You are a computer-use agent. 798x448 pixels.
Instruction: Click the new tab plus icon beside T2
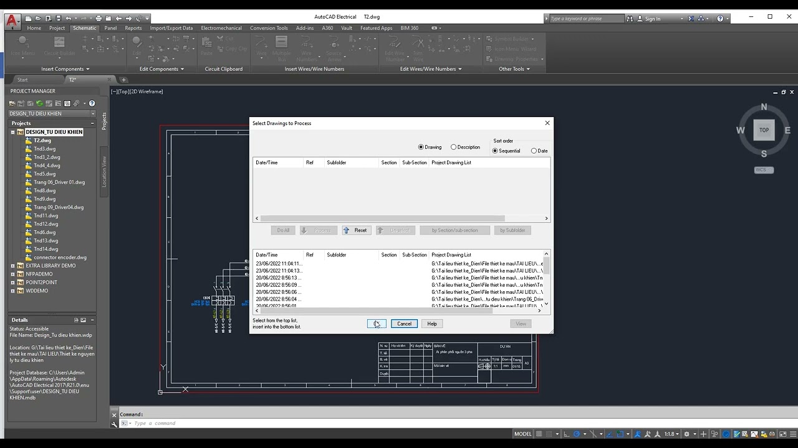[123, 80]
